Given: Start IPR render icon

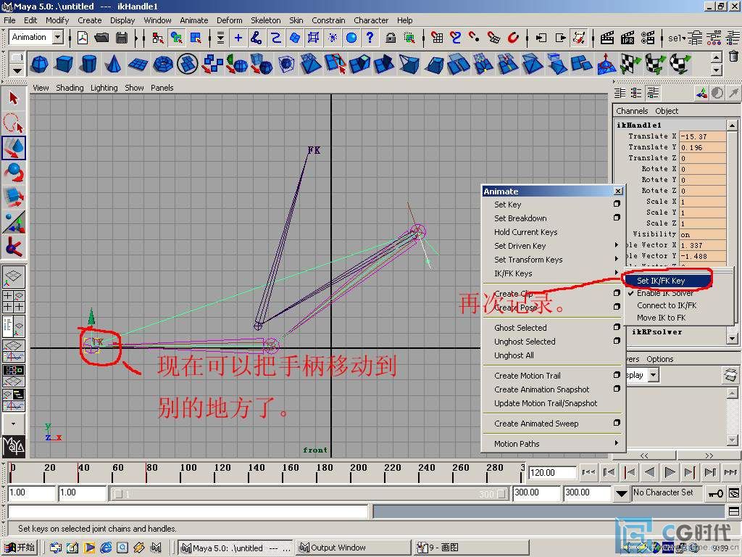Looking at the screenshot, I should [627, 38].
